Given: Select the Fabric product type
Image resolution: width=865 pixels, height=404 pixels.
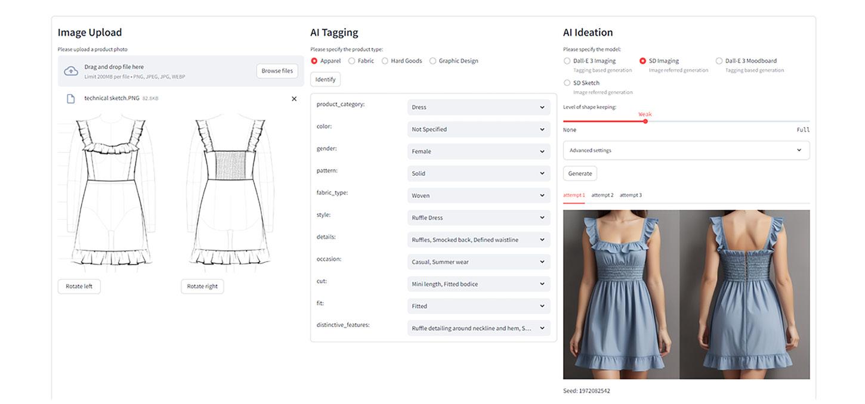Looking at the screenshot, I should point(352,61).
